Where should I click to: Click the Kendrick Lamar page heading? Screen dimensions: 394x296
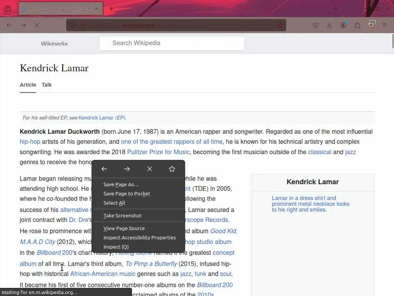tap(54, 68)
